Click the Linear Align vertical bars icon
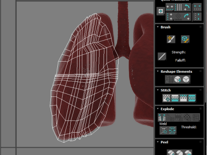 [x=179, y=7]
